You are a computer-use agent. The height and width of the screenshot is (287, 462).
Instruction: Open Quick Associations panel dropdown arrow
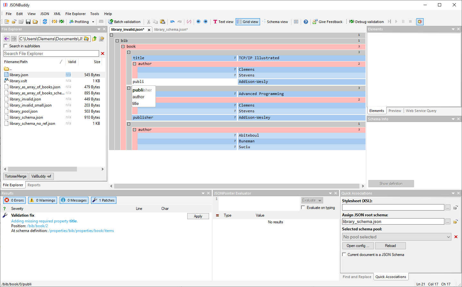pos(453,193)
